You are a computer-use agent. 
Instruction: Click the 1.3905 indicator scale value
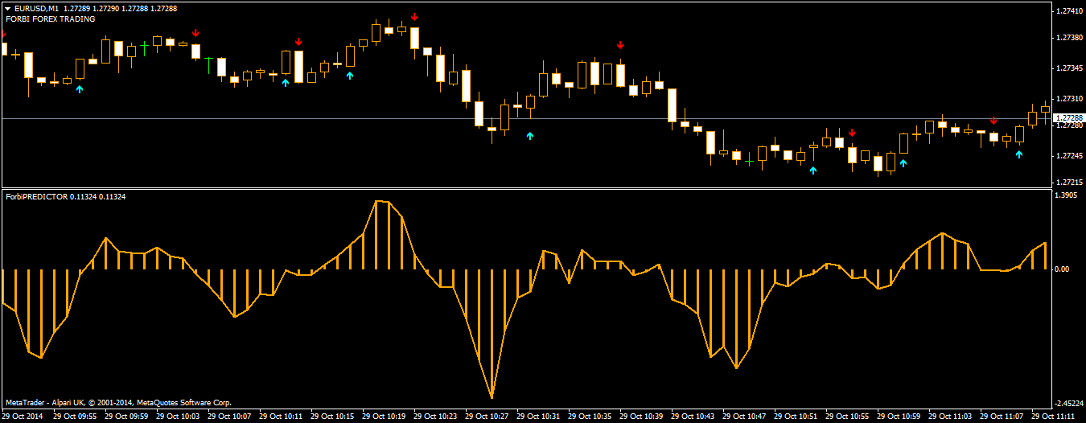click(x=1067, y=195)
